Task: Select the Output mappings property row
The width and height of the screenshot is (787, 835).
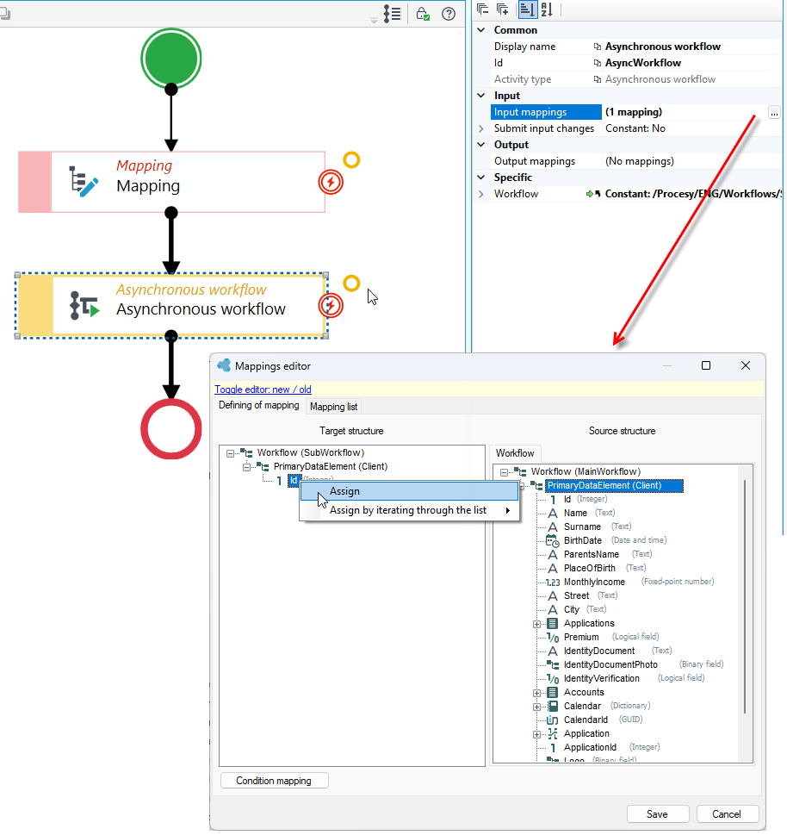Action: [x=635, y=161]
